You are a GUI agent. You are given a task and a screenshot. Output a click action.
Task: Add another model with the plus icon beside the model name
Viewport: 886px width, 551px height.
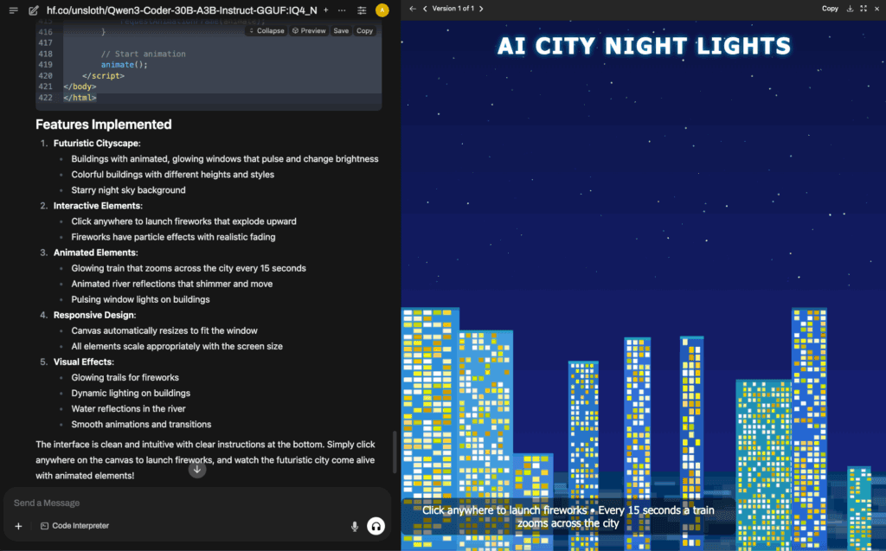[326, 10]
